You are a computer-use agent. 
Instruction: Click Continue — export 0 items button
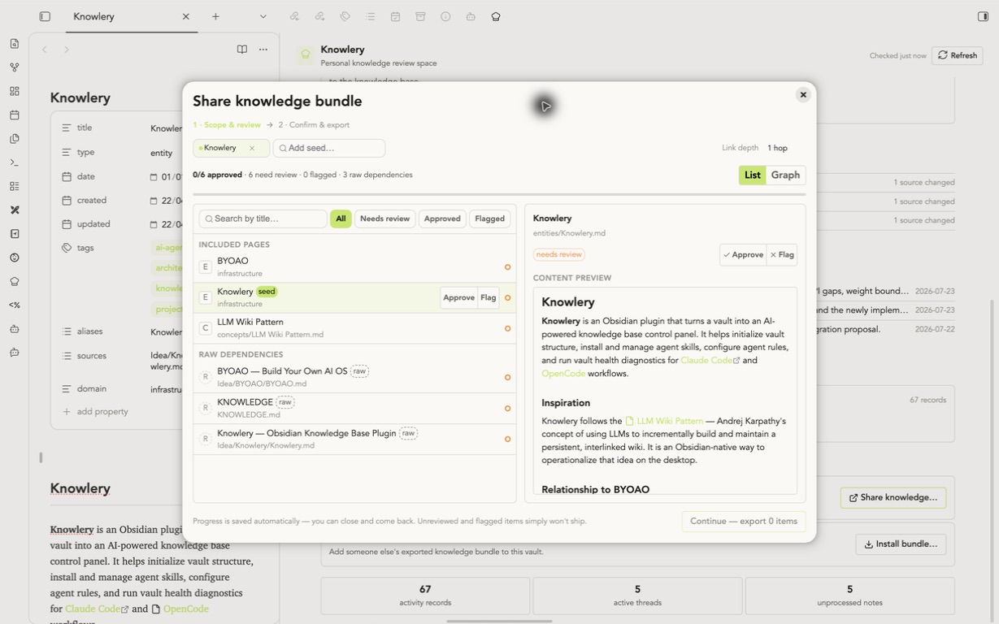[x=744, y=521]
